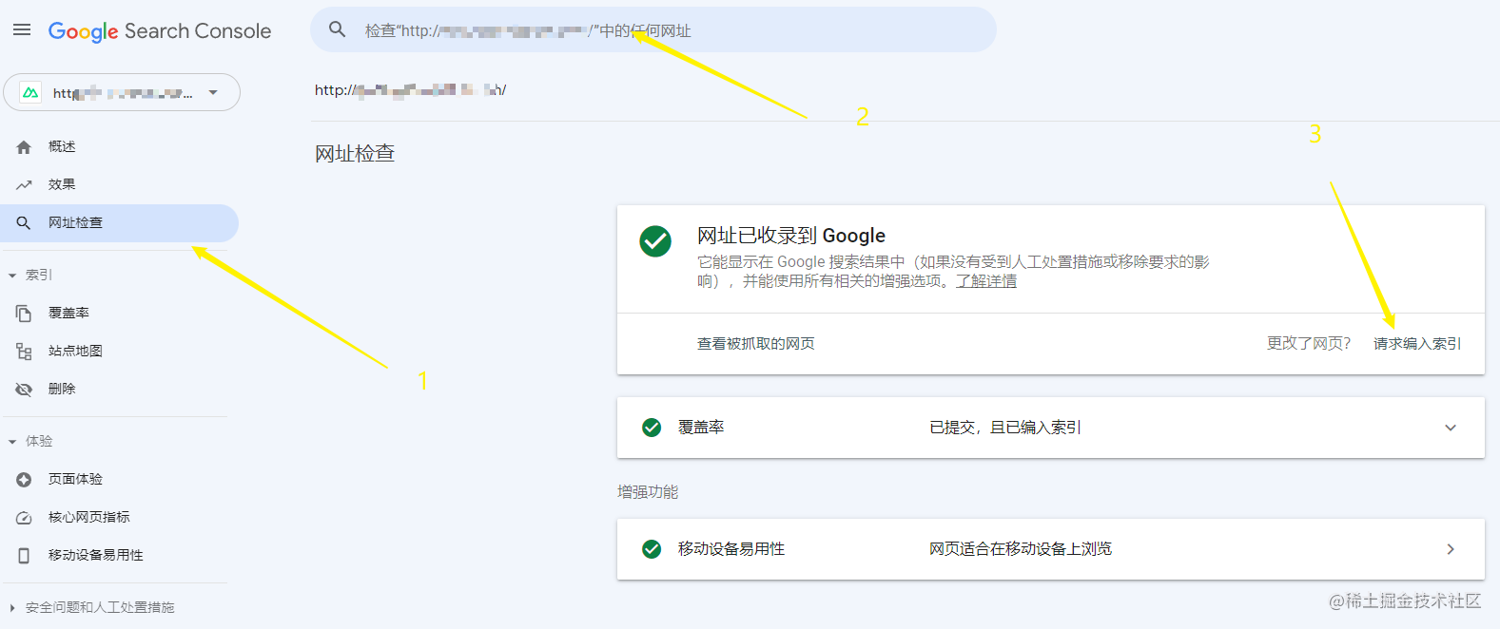
Task: Open the 了解详情 link
Action: point(986,281)
